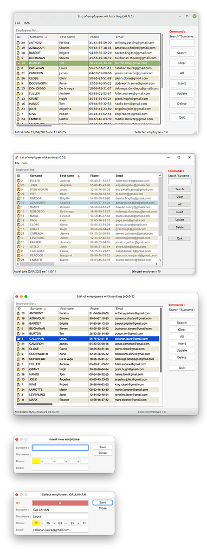The image size is (207, 555).
Task: Click First name field containing Laura
Action: pos(60,517)
